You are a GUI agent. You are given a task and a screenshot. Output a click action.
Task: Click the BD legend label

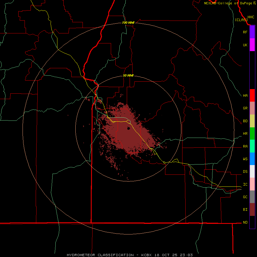click(245, 121)
